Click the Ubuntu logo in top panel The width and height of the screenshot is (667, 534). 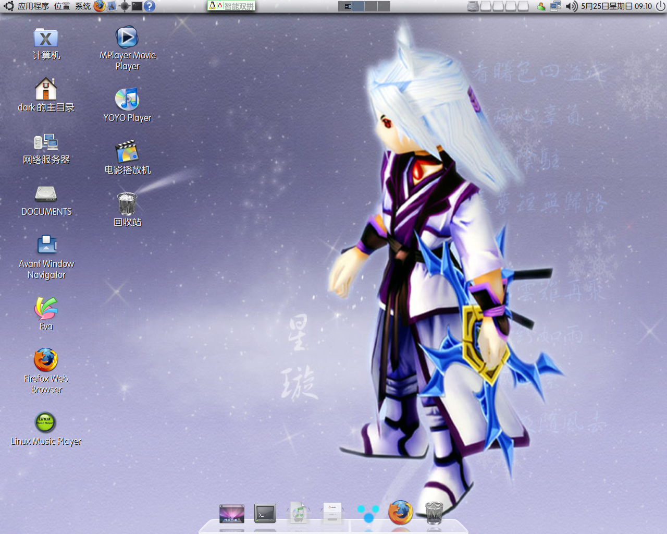pos(8,6)
